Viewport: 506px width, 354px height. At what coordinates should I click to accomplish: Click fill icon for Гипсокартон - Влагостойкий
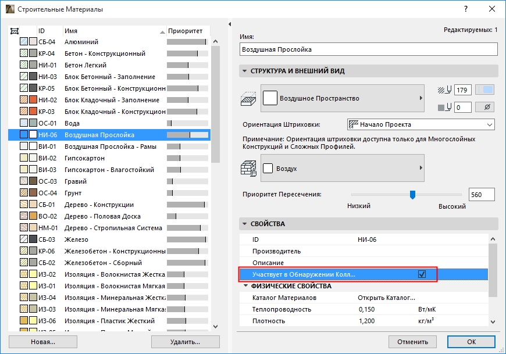click(x=24, y=169)
